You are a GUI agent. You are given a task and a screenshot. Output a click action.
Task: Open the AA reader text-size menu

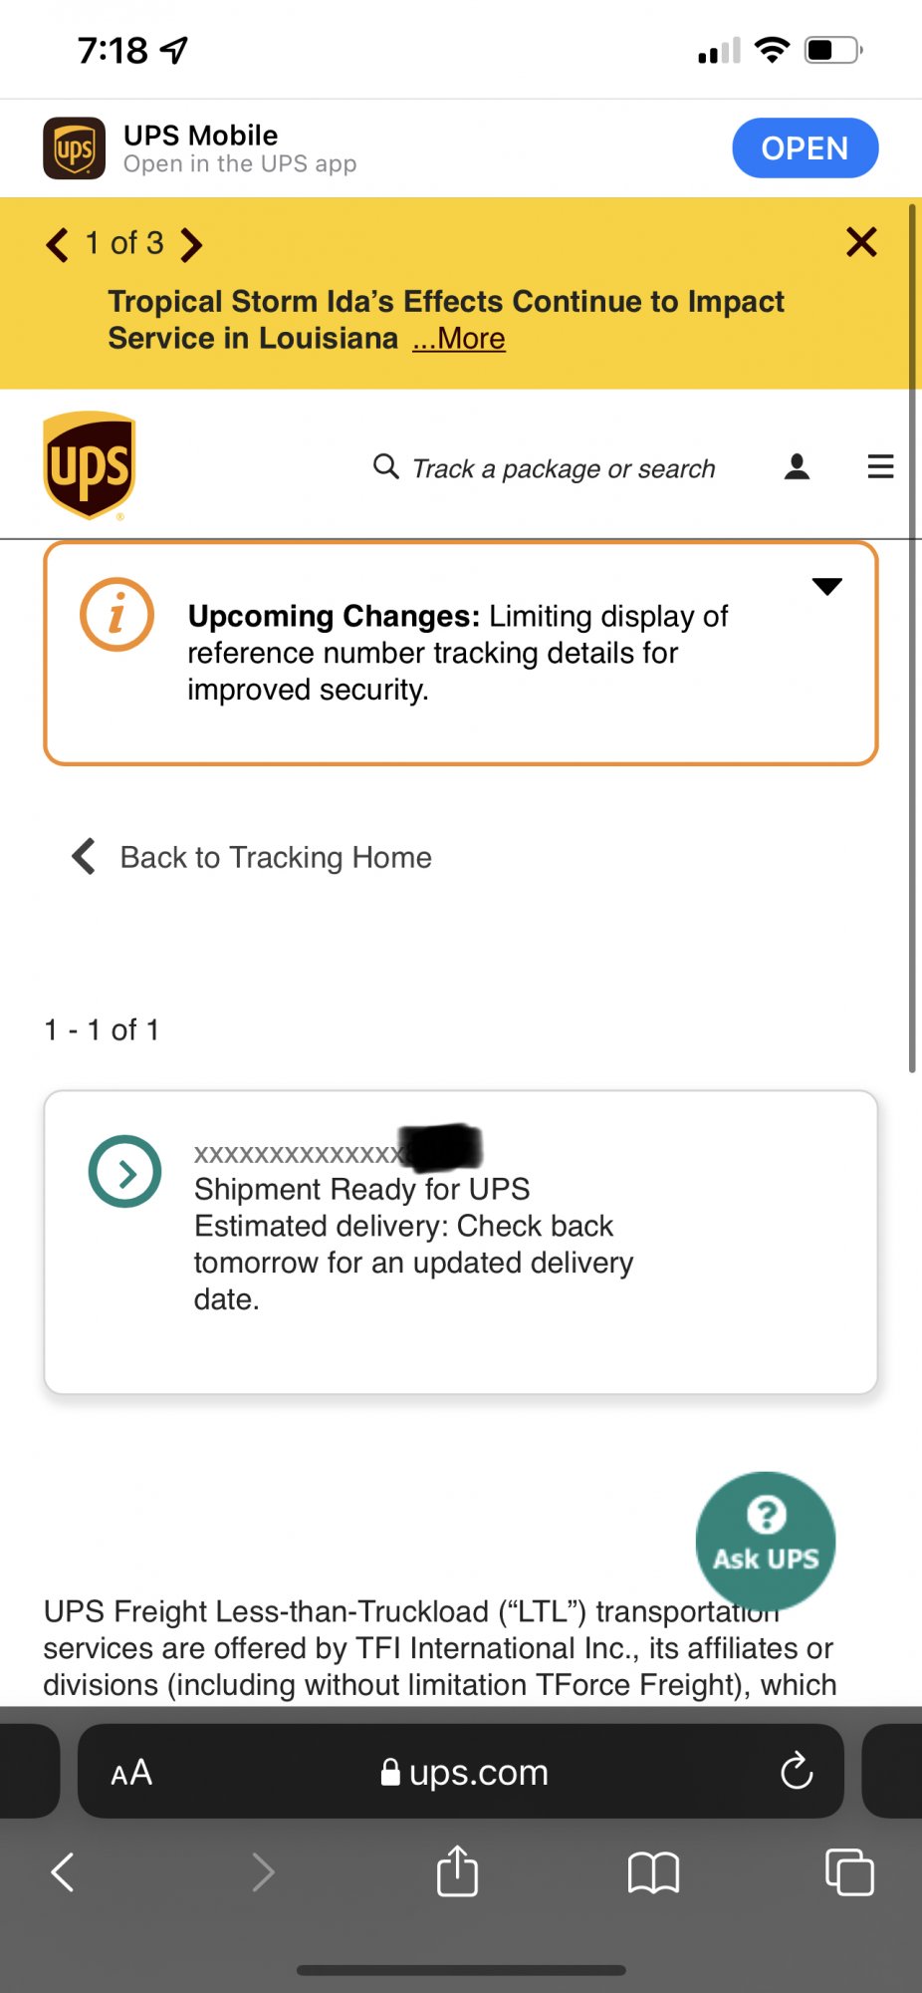(x=131, y=1772)
